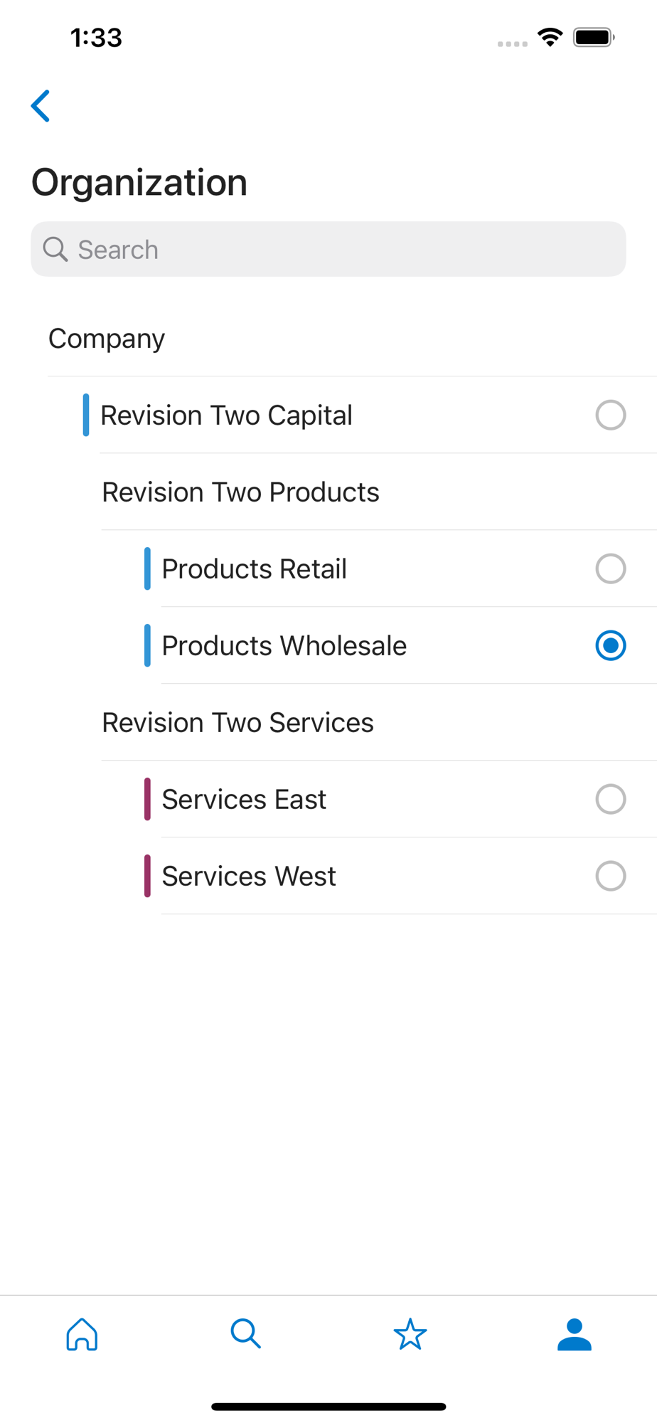Click the battery status icon

tap(594, 37)
